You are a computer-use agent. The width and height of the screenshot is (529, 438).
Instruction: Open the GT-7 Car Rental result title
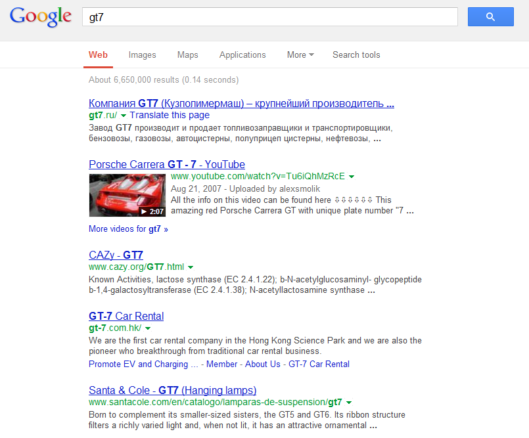coord(126,316)
